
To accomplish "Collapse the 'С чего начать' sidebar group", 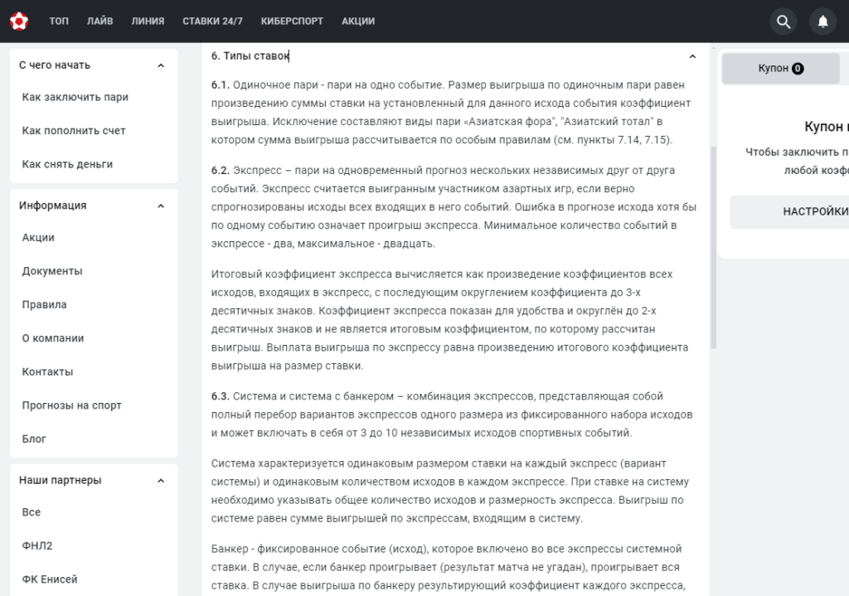I will (161, 65).
